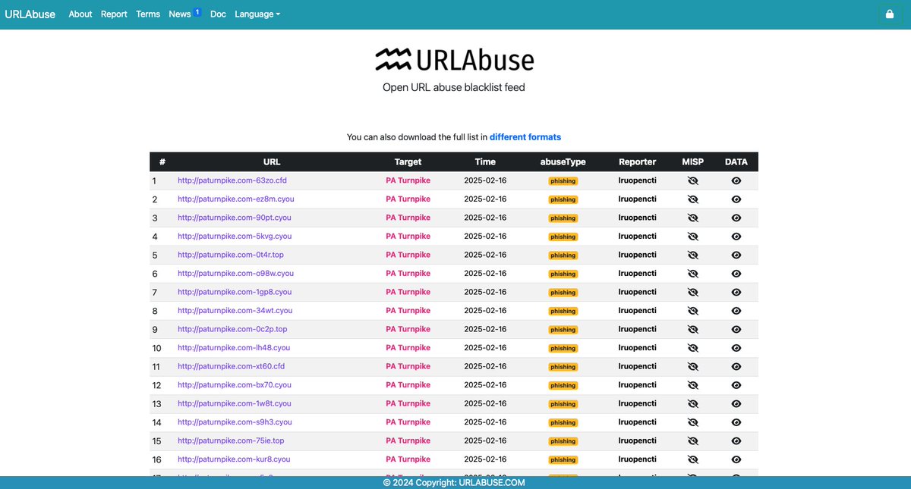Click MISP crossed-eye icon for paturnpike.com-1w8t.cyou
This screenshot has width=911, height=489.
[692, 404]
